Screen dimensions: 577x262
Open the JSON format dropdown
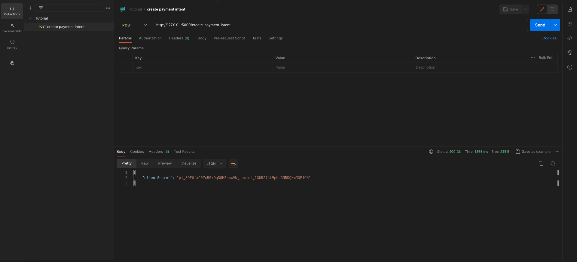[x=215, y=164]
